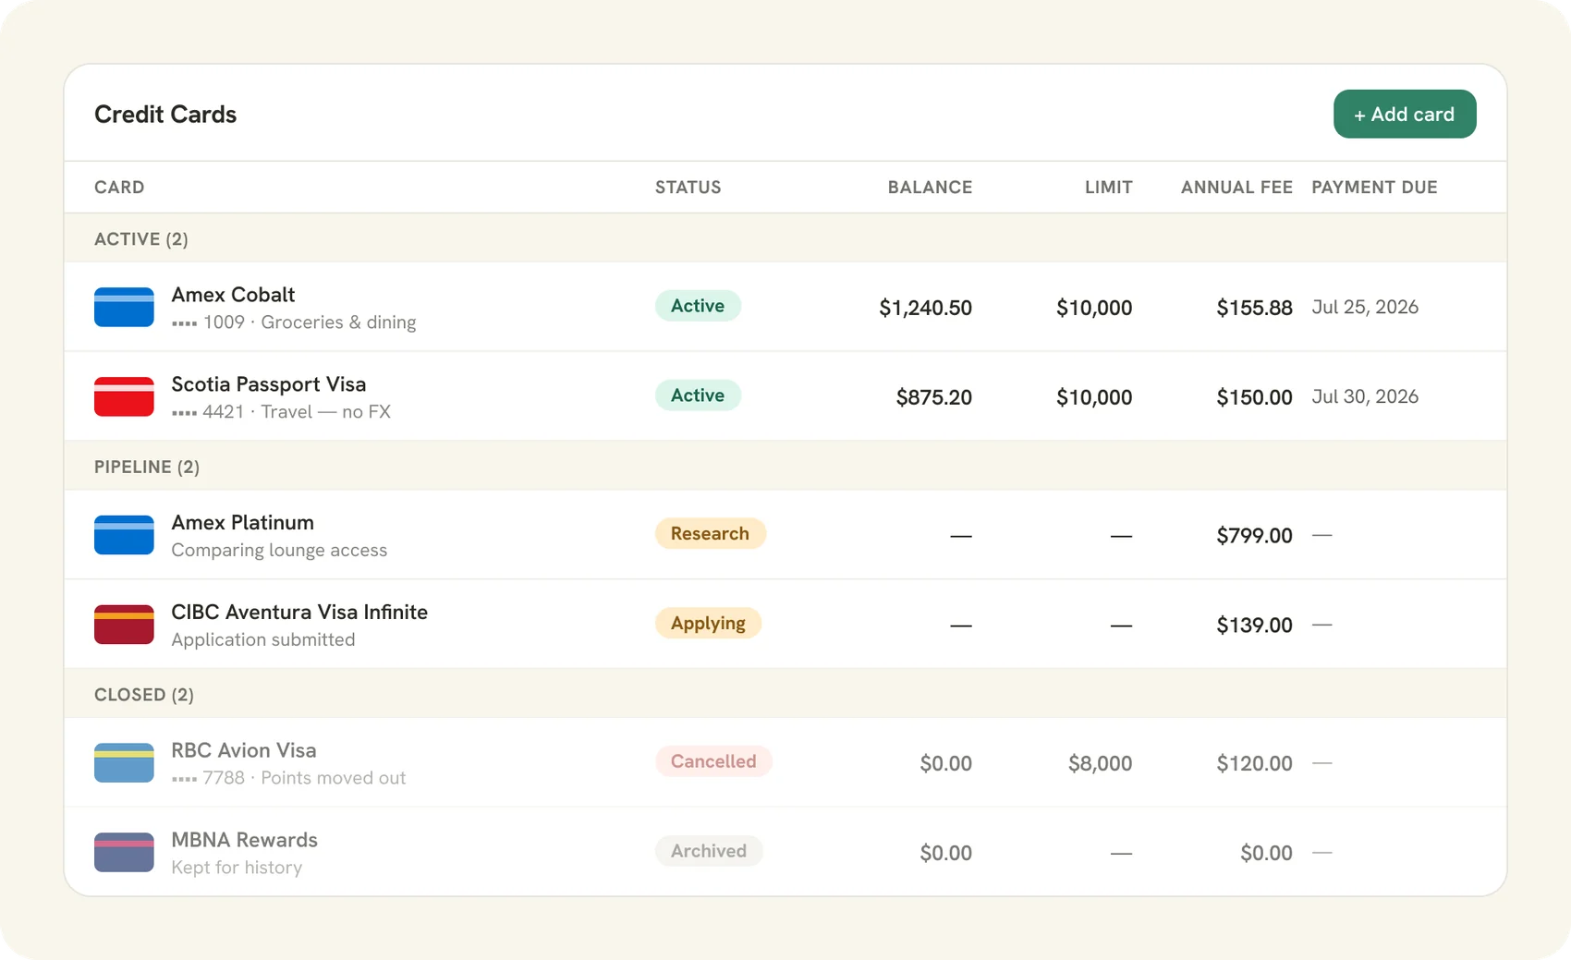
Task: Click the 1009 · Groceries & dining subtitle
Action: 294,322
